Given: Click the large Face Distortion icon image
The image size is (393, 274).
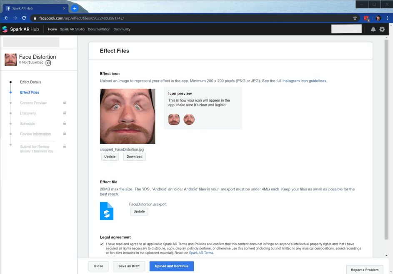Looking at the screenshot, I should 128,116.
